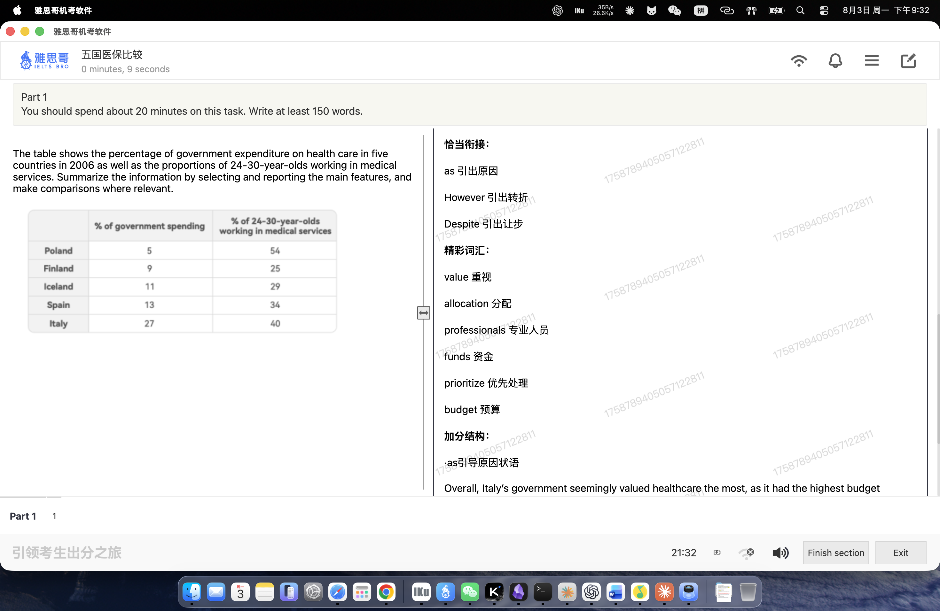
Task: Click the line 'value 重视'
Action: pyautogui.click(x=468, y=277)
